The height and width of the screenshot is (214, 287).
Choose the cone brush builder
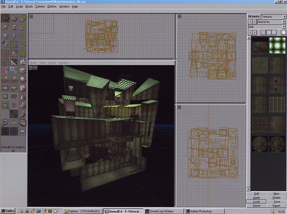pyautogui.click(x=23, y=97)
